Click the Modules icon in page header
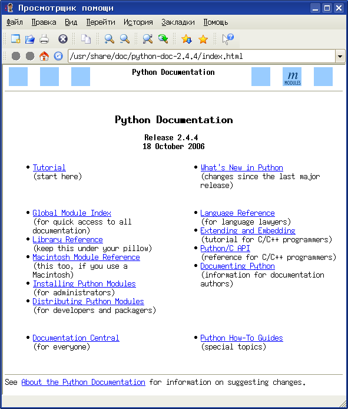Viewport: 348px width, 409px height. (292, 77)
